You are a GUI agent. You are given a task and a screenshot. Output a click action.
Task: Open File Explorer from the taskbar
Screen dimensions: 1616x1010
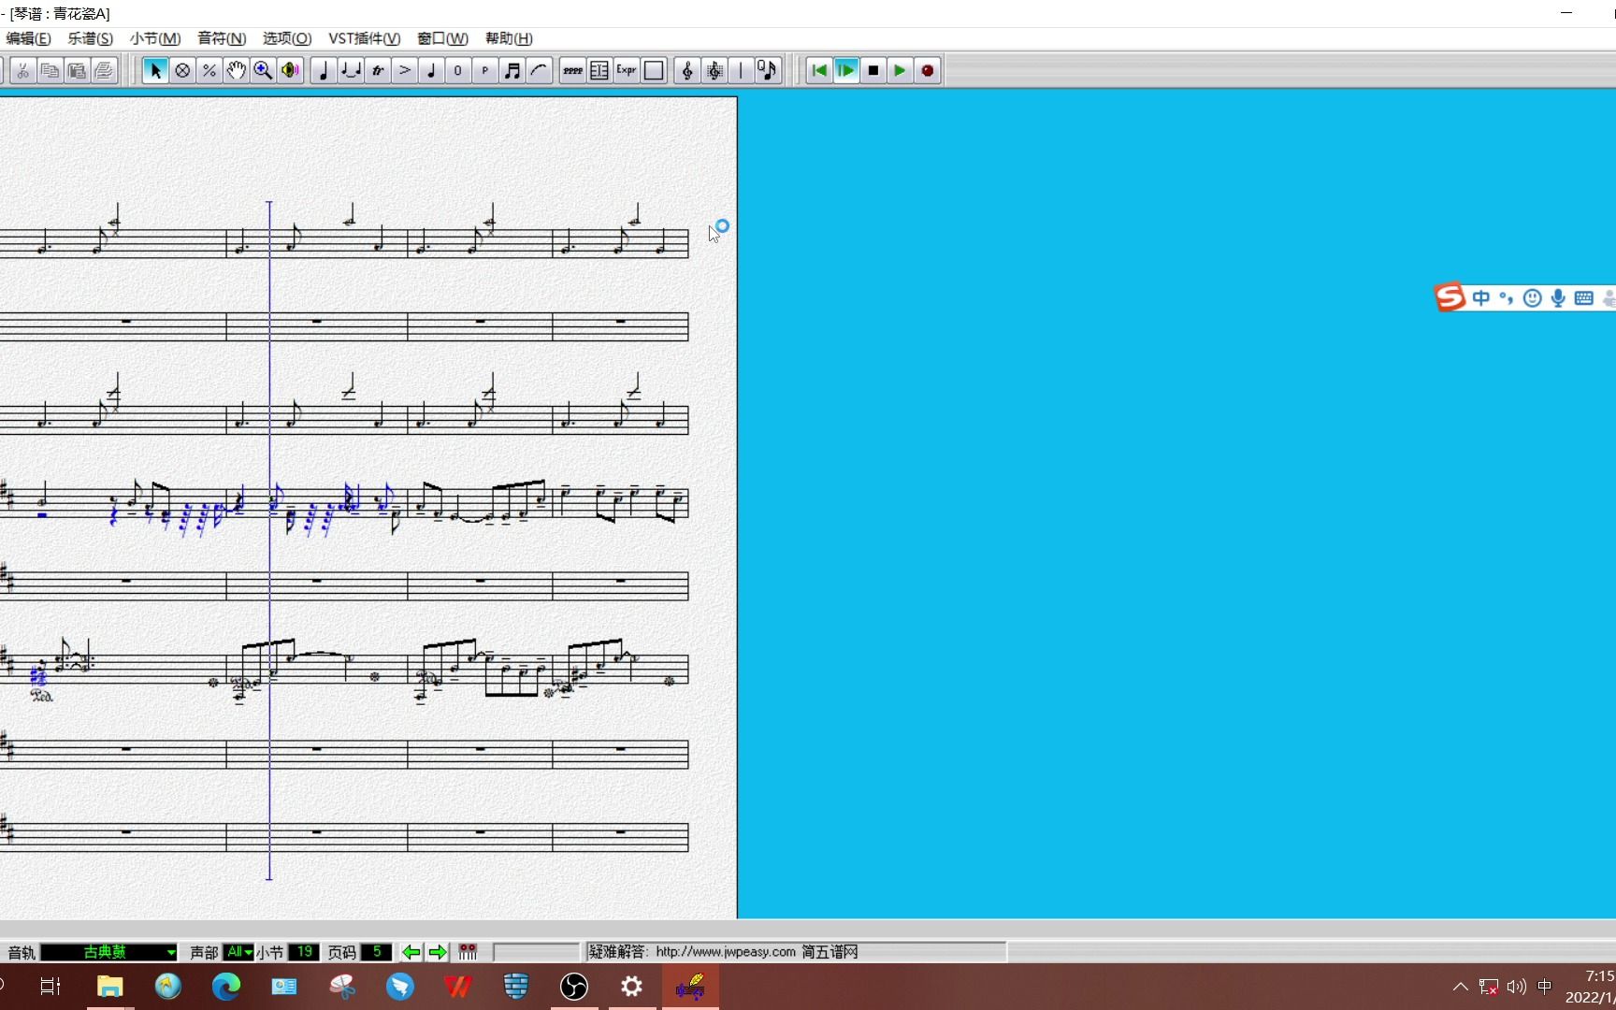click(110, 986)
